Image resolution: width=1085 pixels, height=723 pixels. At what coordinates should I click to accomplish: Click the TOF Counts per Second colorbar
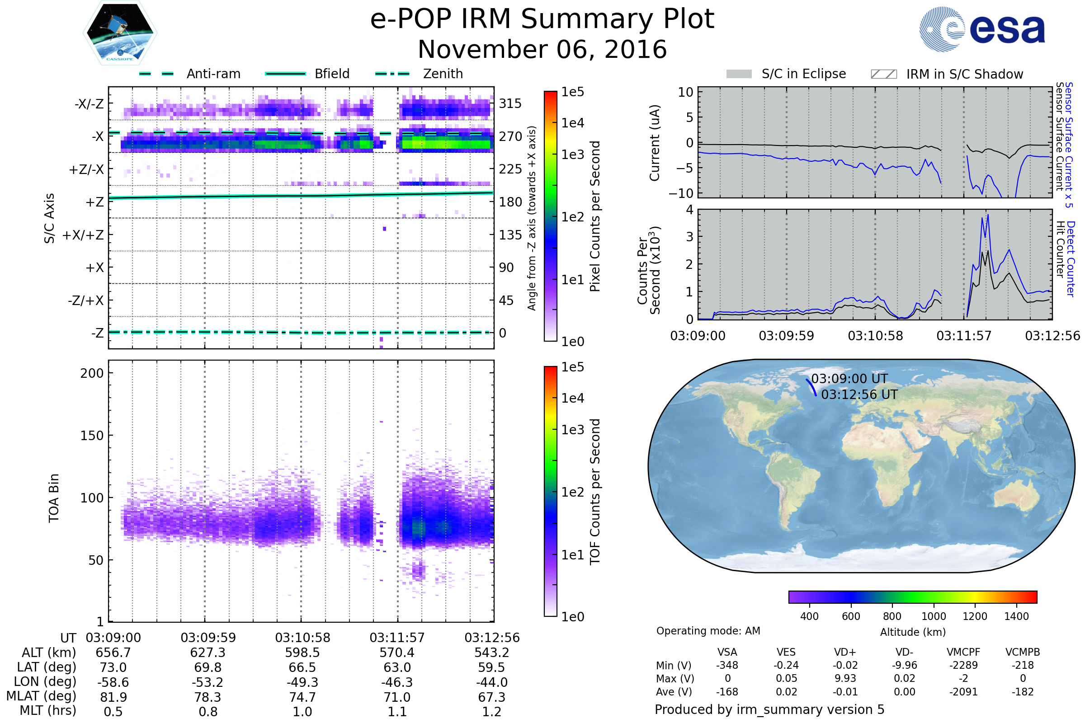click(x=550, y=491)
